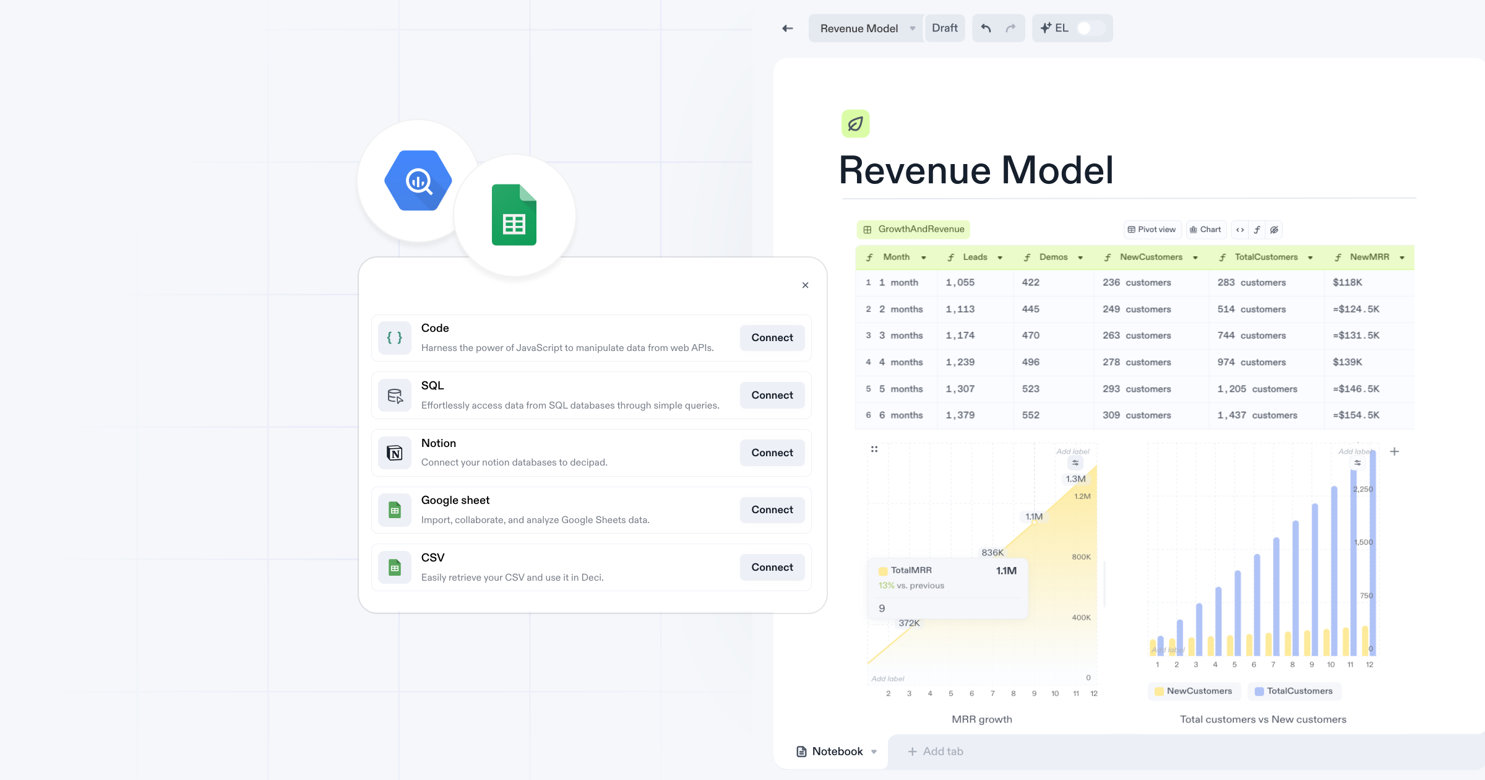Click the undo arrow icon

coord(986,28)
